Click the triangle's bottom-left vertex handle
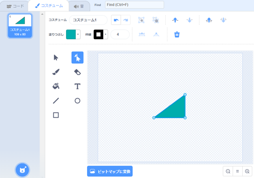Screen dimensions: 254x178 154,118
